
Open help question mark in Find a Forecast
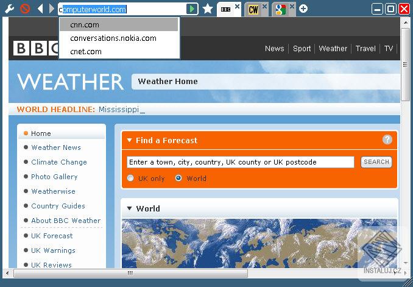pyautogui.click(x=387, y=140)
